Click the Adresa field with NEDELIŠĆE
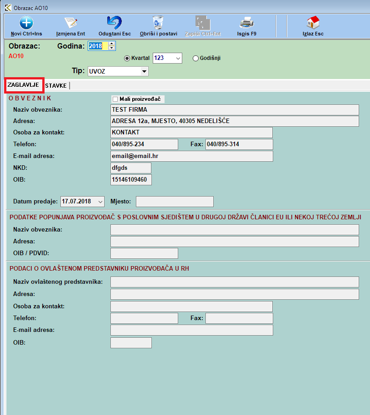The height and width of the screenshot is (415, 370). click(235, 121)
